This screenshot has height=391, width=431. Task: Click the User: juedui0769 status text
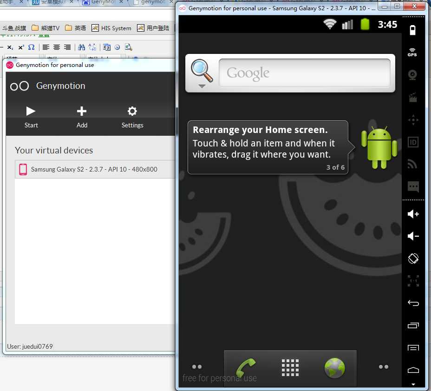tap(30, 346)
